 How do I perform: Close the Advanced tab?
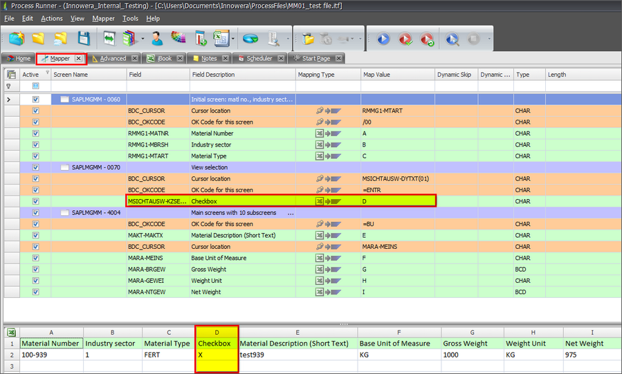[x=134, y=59]
